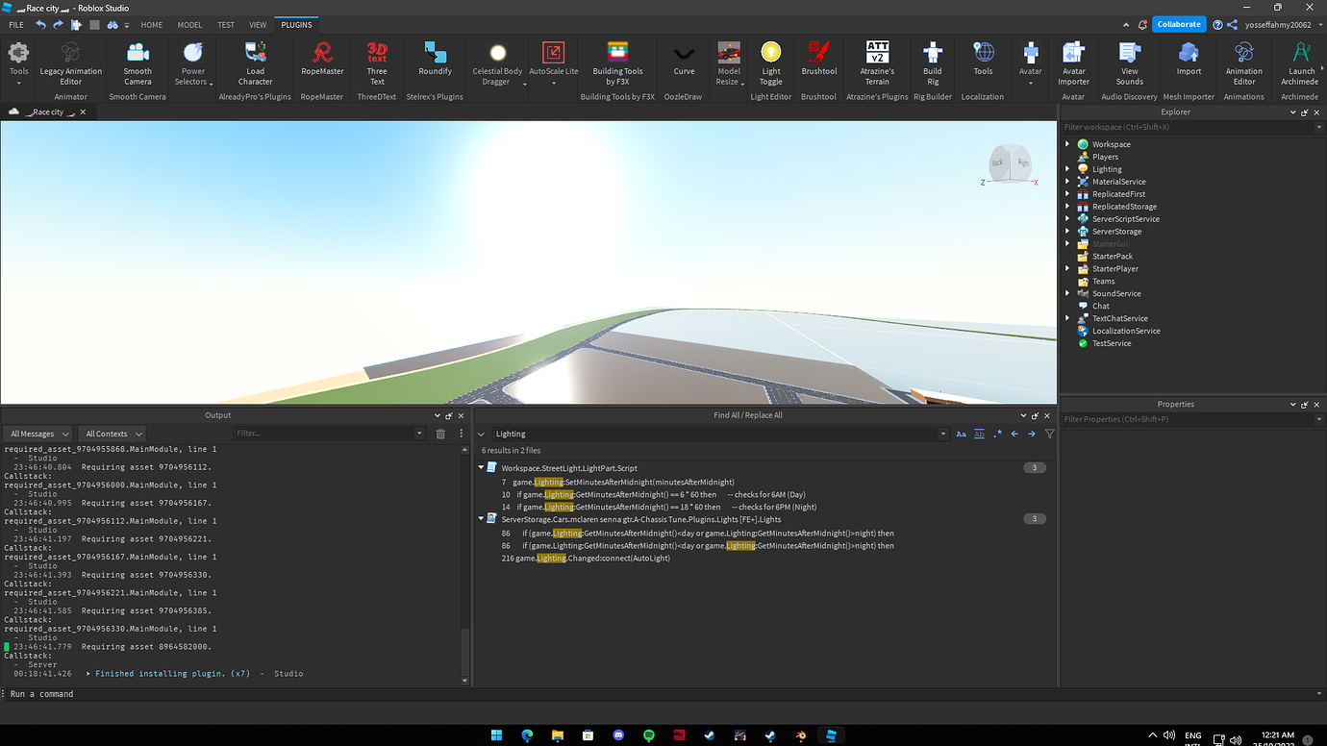Collapse the ServerStorage search results group

[x=481, y=519]
